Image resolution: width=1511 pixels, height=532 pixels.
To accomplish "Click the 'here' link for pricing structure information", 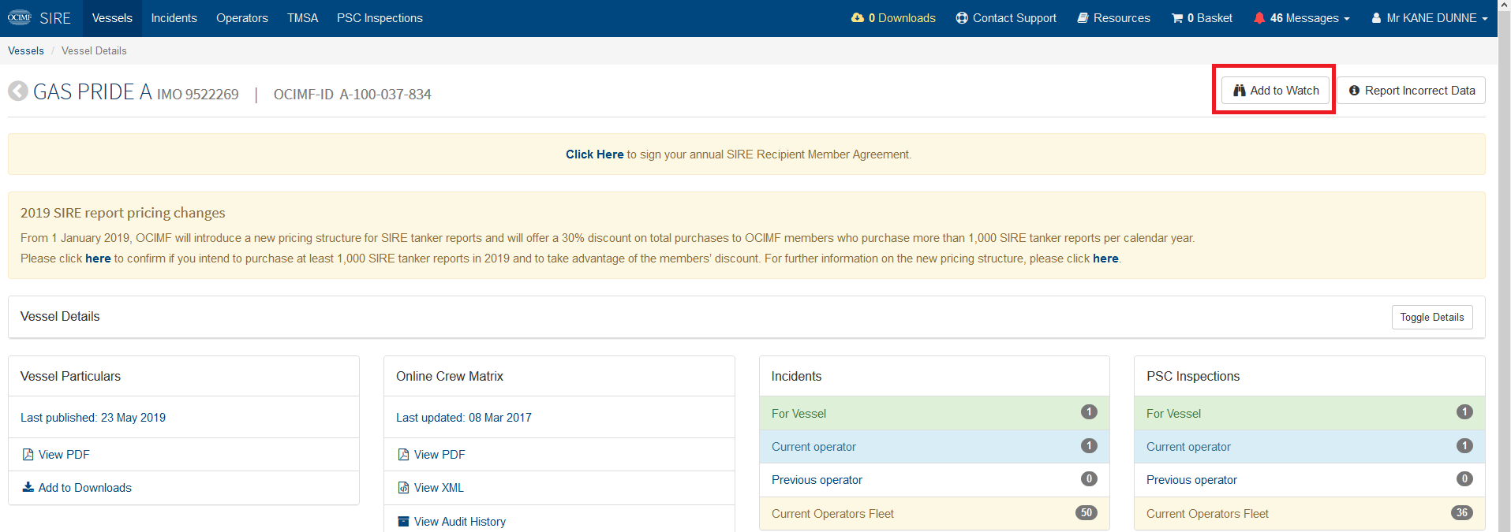I will coord(1105,259).
